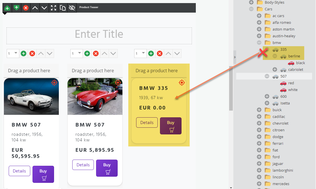
Task: Click the target icon on red BMW 507 card
Action: pyautogui.click(x=118, y=83)
